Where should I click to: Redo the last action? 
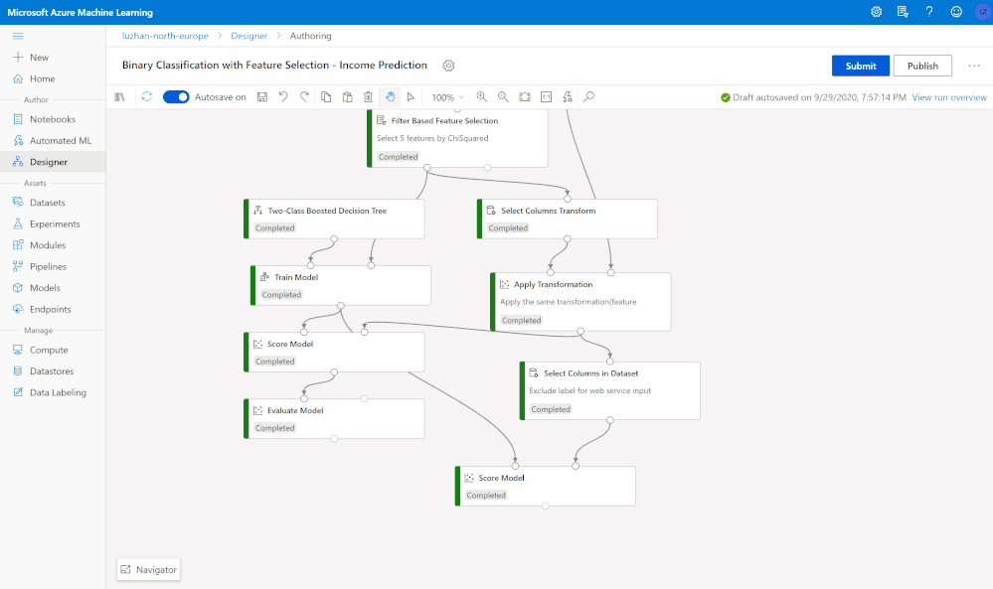(x=304, y=96)
